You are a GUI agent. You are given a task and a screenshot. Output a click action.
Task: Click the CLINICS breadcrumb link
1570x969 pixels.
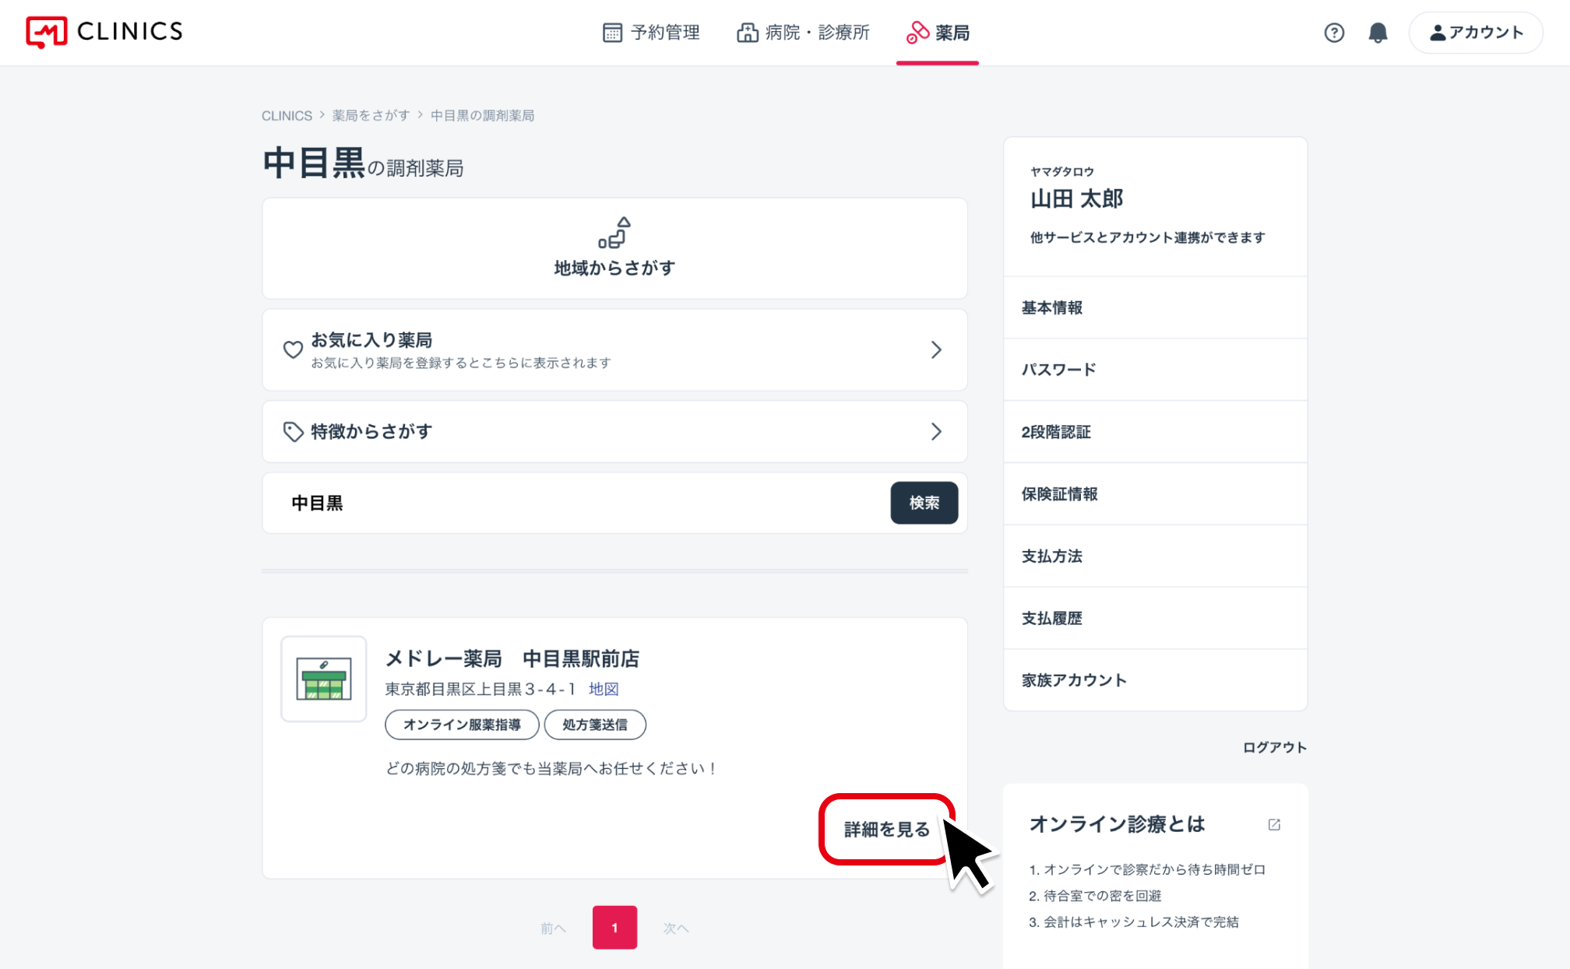287,115
